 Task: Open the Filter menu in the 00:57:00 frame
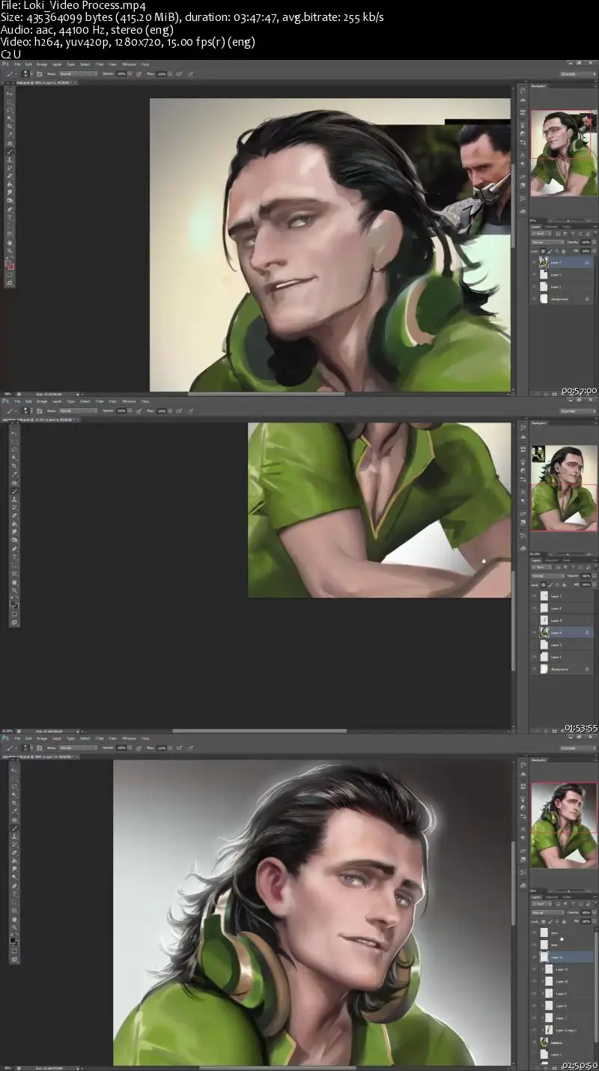click(x=100, y=64)
